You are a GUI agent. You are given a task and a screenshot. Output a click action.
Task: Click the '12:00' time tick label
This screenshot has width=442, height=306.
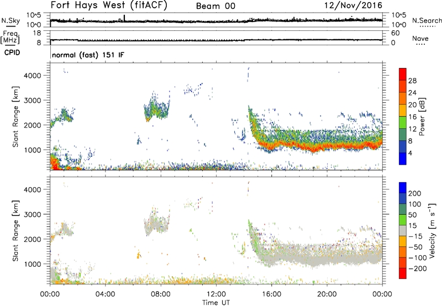[x=216, y=294]
